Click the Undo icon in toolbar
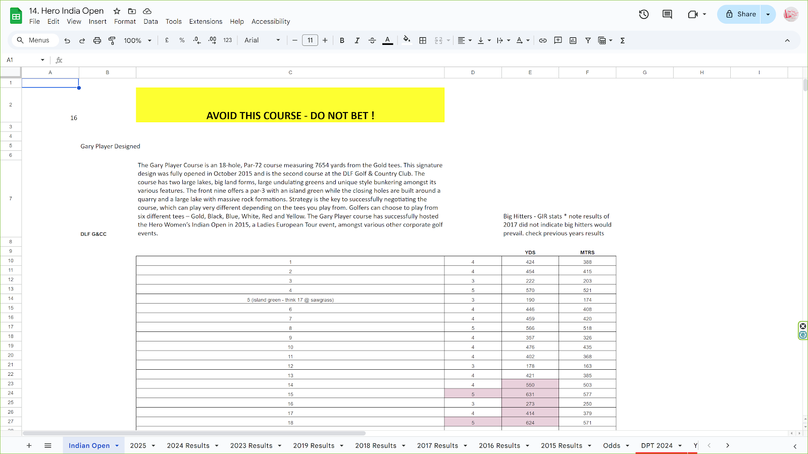The width and height of the screenshot is (808, 454). (x=67, y=40)
